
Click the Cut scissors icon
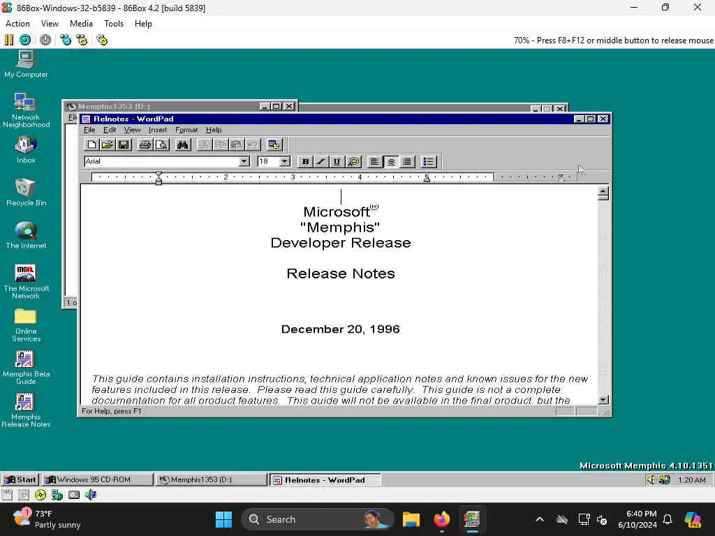[205, 145]
